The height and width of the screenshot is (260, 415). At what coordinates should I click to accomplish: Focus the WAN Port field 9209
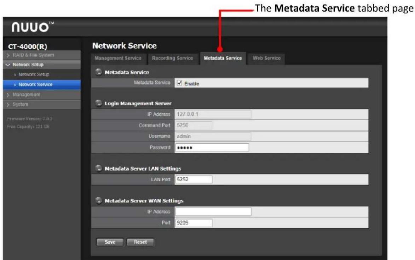point(194,223)
